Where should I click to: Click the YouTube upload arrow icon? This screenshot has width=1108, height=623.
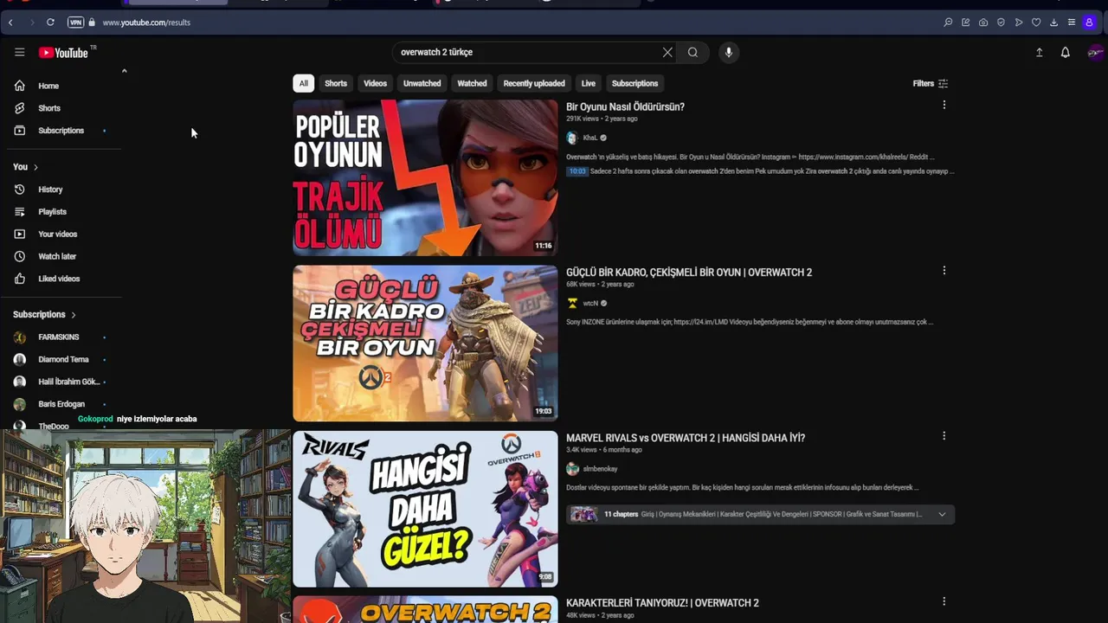click(1039, 53)
